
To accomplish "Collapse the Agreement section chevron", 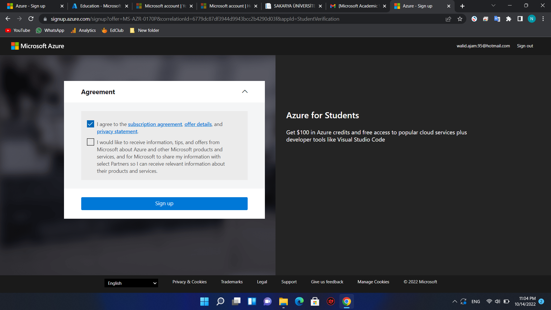I will [x=245, y=92].
